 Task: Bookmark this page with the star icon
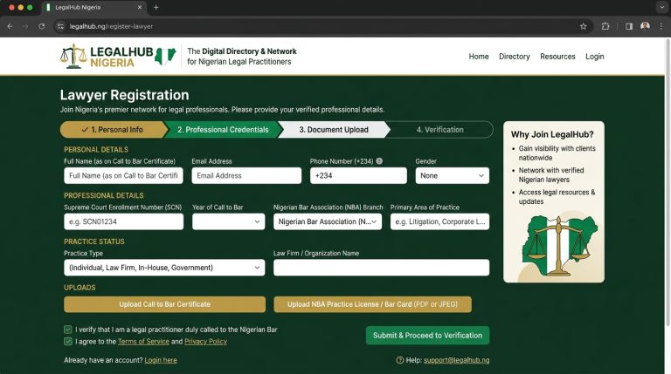583,26
